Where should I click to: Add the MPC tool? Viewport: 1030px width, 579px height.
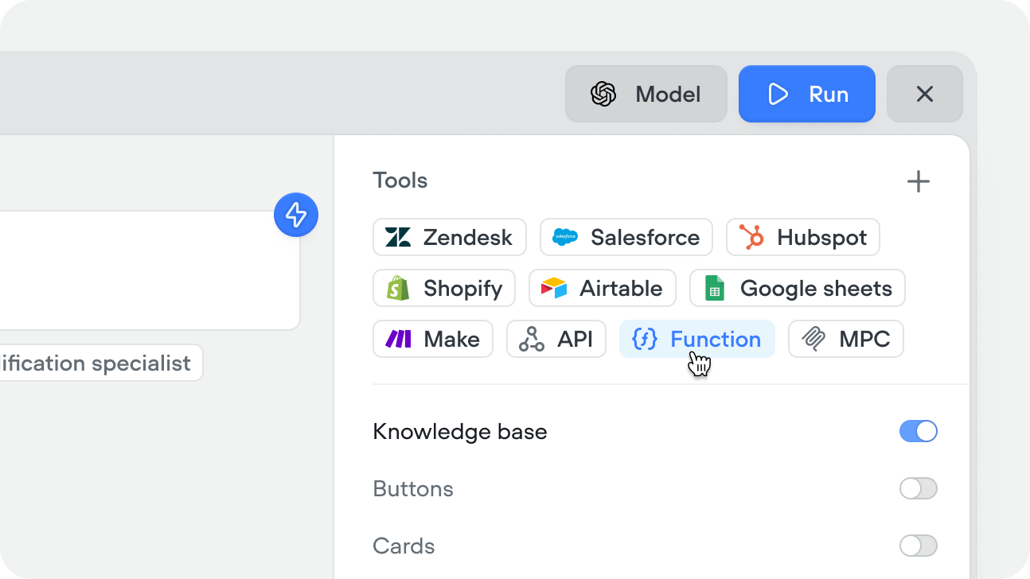coord(845,339)
